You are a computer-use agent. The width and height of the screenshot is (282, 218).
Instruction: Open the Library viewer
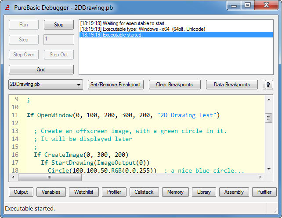204,192
